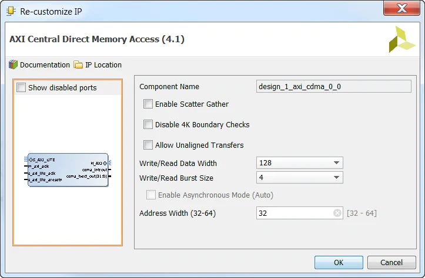Click the Documentation link text
Image resolution: width=425 pixels, height=278 pixels.
pos(45,65)
